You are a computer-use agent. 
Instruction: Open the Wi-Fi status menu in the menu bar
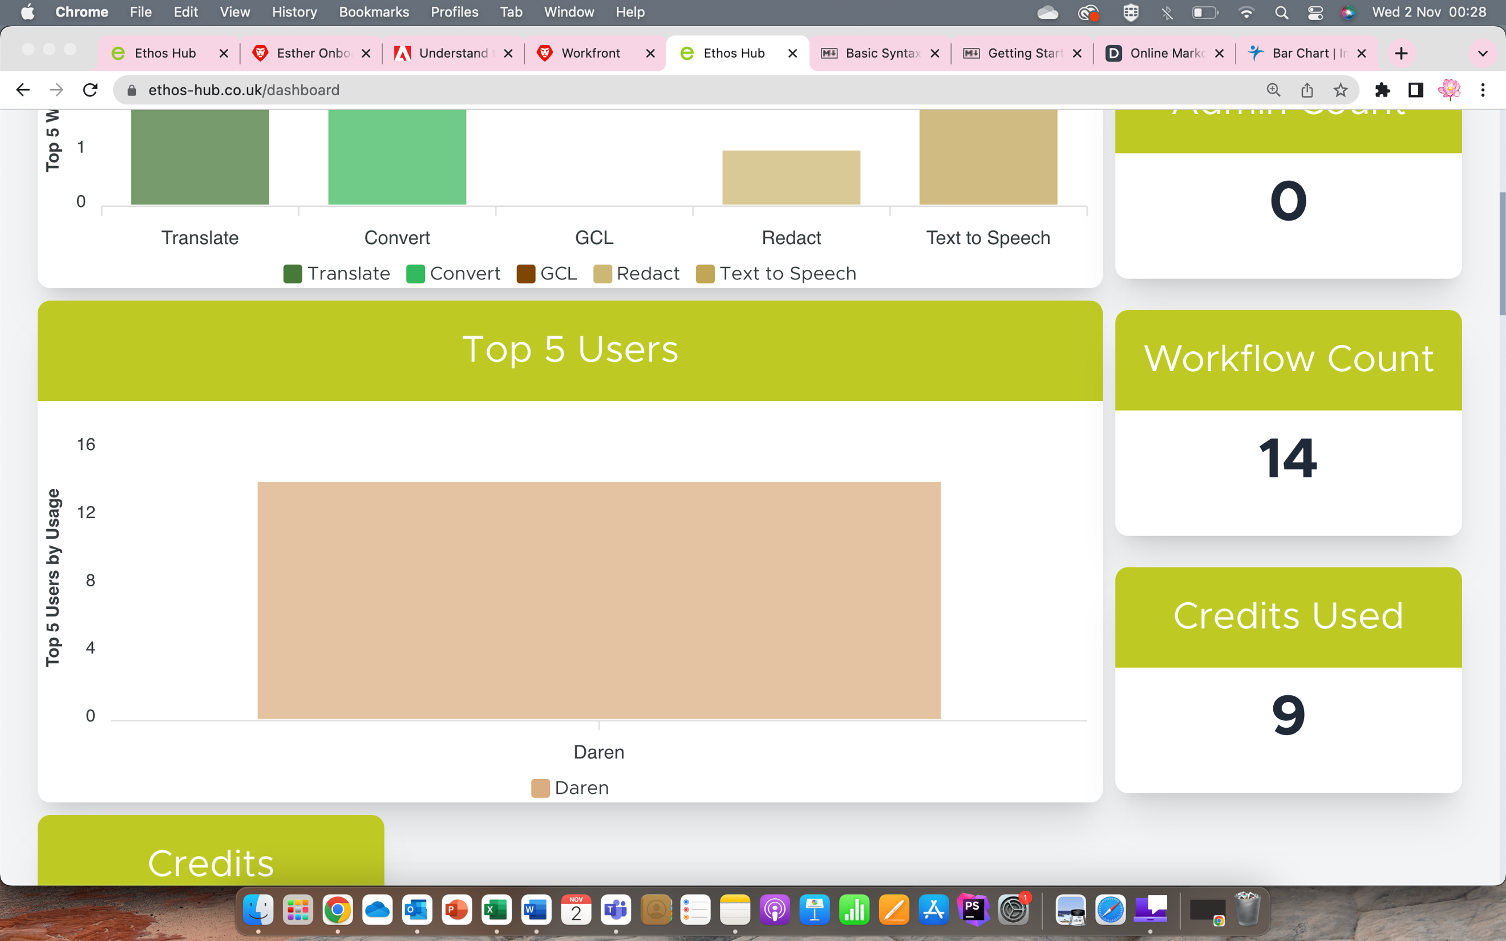pos(1246,12)
